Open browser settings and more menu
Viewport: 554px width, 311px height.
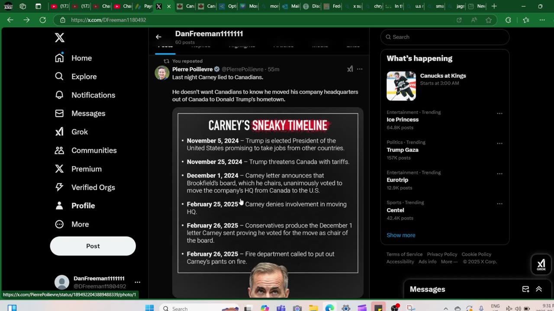pyautogui.click(x=542, y=20)
